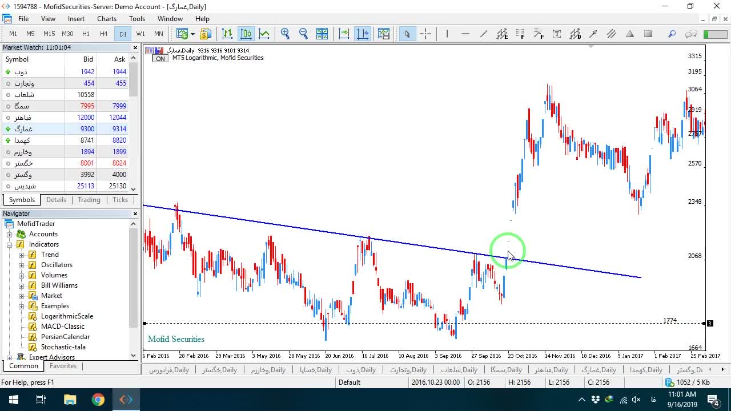Screen dimensions: 731x411
Task: Open File Explorer from taskbar
Action: (x=70, y=400)
